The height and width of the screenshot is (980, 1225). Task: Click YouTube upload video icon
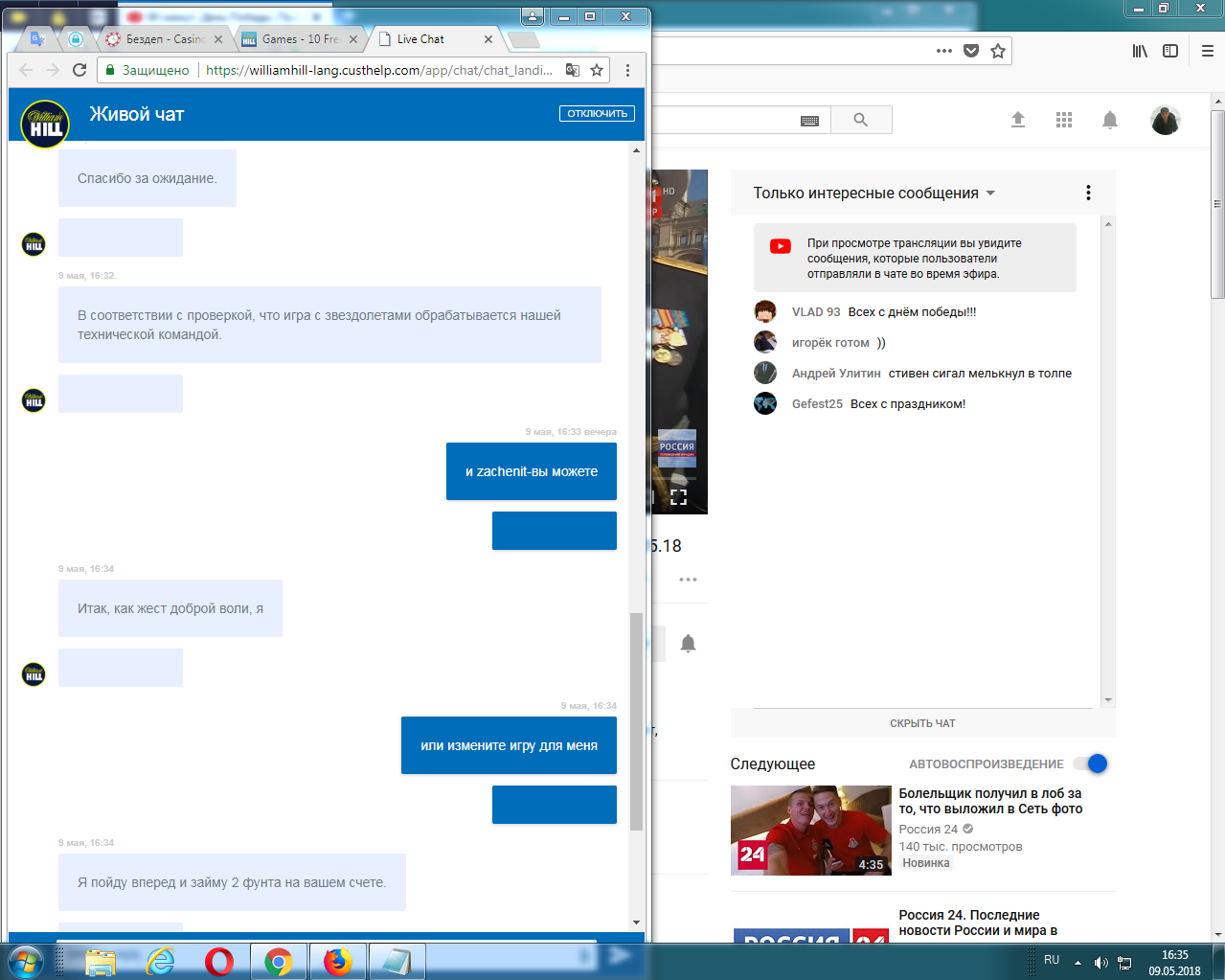(1017, 120)
